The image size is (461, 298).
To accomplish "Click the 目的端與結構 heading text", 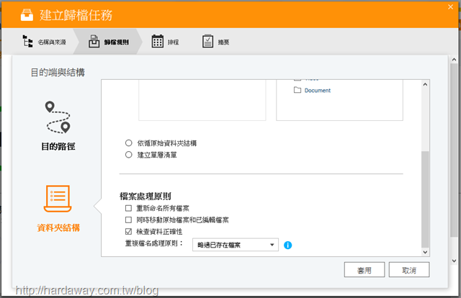I will click(58, 73).
